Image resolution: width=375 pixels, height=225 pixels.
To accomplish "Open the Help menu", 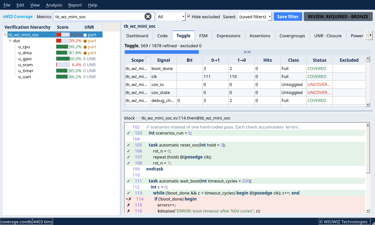I will [x=92, y=5].
